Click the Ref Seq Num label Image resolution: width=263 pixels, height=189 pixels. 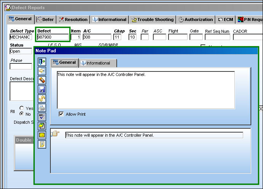(x=217, y=31)
